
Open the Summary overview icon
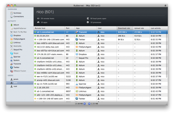[x=12, y=13]
